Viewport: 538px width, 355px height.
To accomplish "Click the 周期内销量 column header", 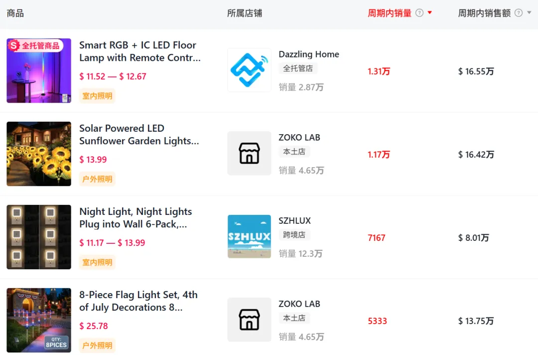I will point(390,13).
